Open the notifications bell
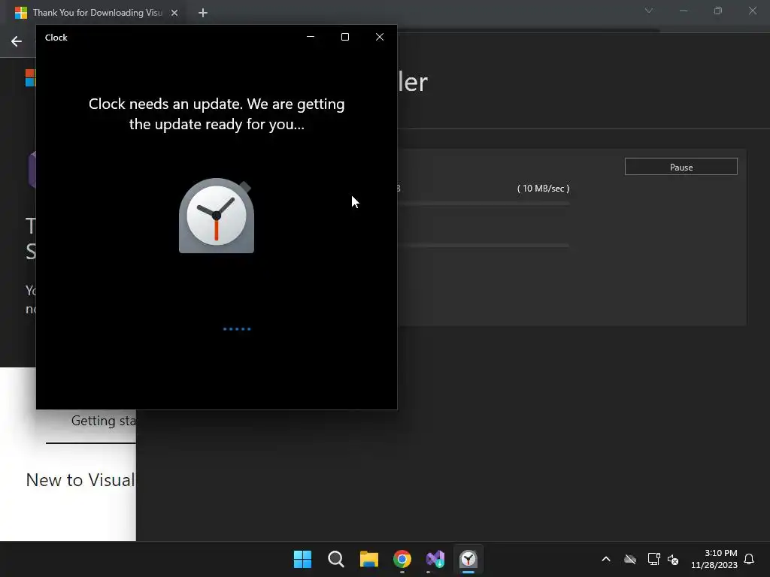The height and width of the screenshot is (577, 770). tap(749, 559)
